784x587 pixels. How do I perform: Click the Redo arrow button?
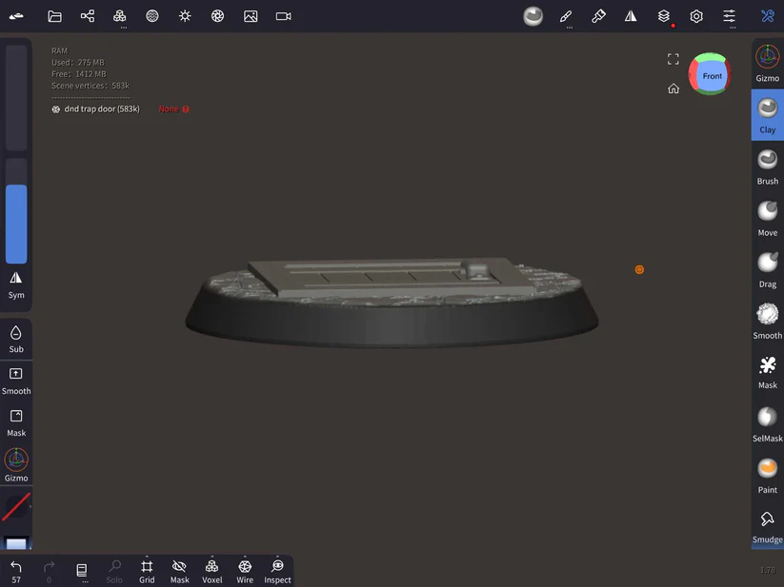[49, 572]
